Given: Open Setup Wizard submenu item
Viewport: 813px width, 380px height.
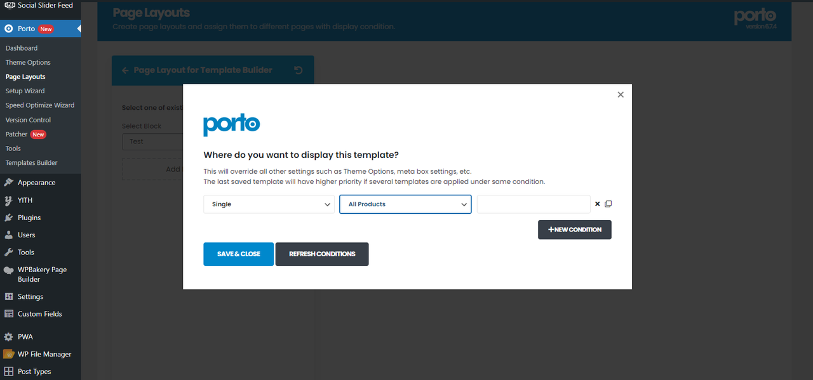Looking at the screenshot, I should [x=25, y=91].
